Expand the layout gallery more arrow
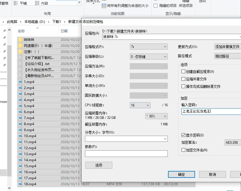The width and height of the screenshot is (241, 191). click(x=79, y=3)
